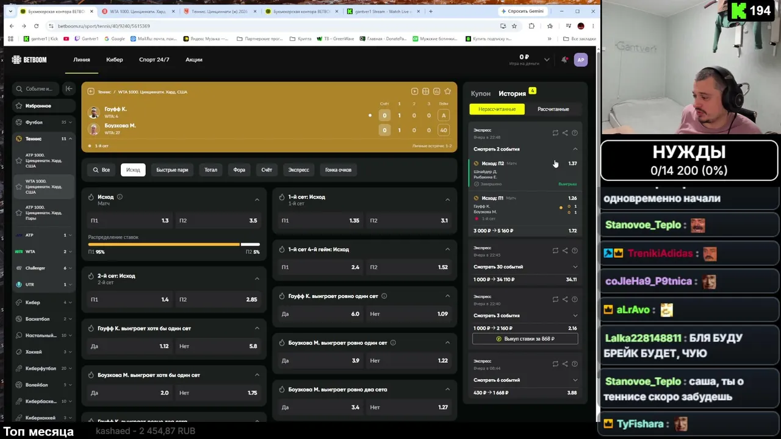Collapse Боузкова М. выиграет ровно два сета

coord(447,390)
